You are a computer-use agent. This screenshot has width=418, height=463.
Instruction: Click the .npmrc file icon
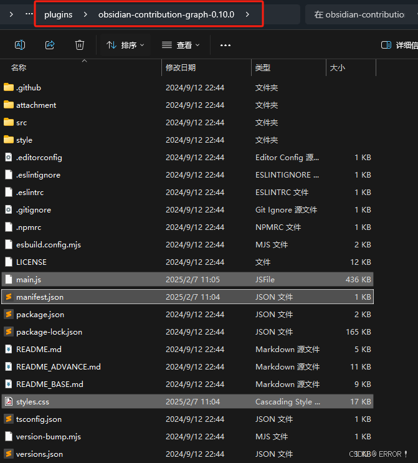[x=9, y=227]
